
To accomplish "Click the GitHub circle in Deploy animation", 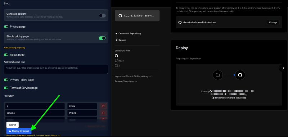I will [x=240, y=75].
